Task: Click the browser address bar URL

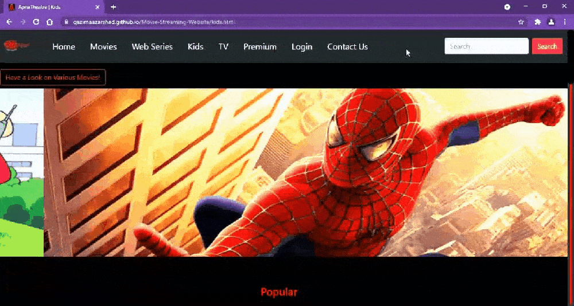Action: tap(153, 22)
